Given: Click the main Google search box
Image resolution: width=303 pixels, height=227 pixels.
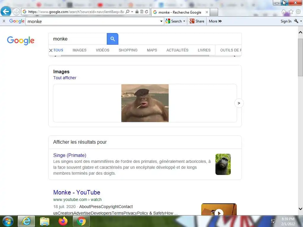Looking at the screenshot, I should pyautogui.click(x=78, y=39).
